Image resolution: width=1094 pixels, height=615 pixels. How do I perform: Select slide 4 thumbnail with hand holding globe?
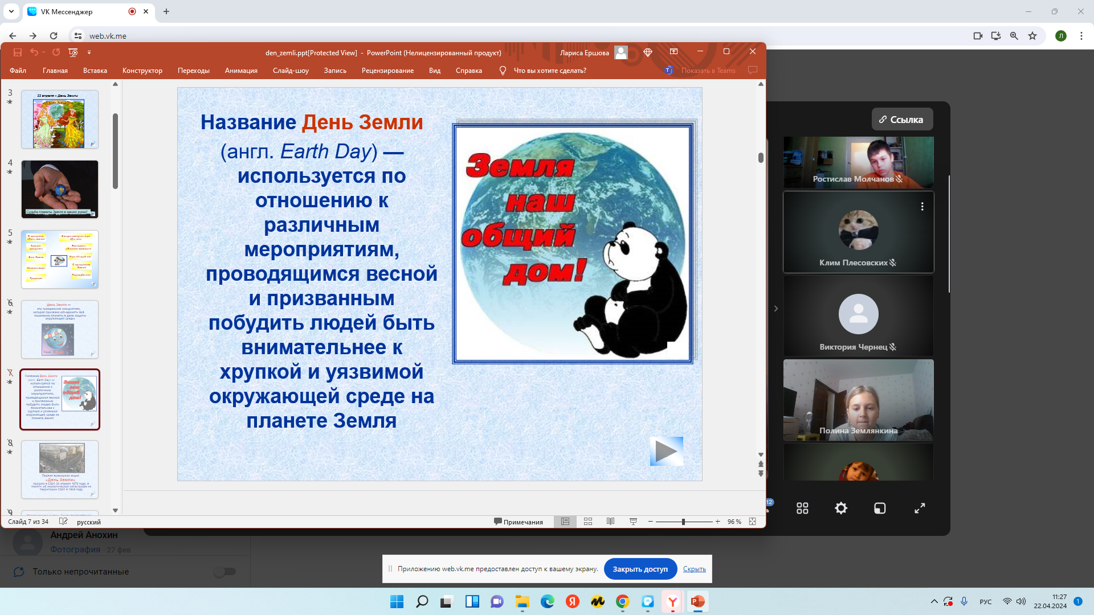[x=60, y=190]
